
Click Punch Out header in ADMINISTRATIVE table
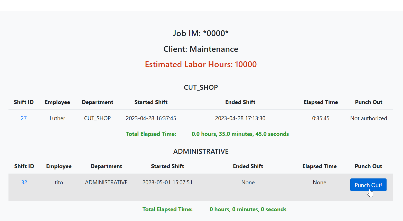(368, 166)
